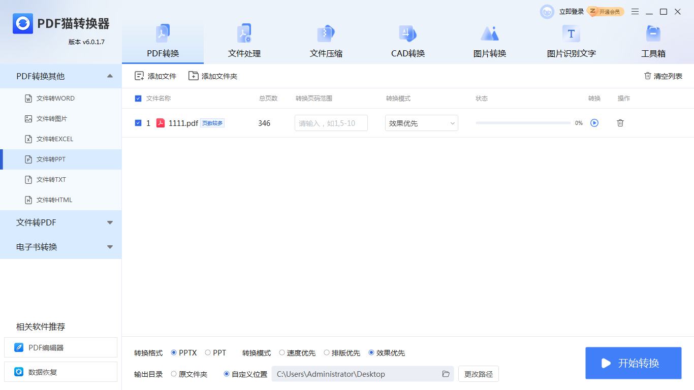Viewport: 694px width, 390px height.
Task: Click the 页数较多 tag
Action: click(212, 123)
